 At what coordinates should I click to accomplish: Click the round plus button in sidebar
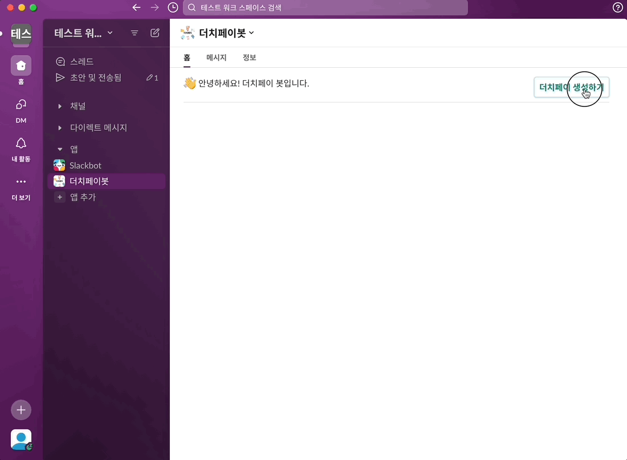(x=21, y=410)
